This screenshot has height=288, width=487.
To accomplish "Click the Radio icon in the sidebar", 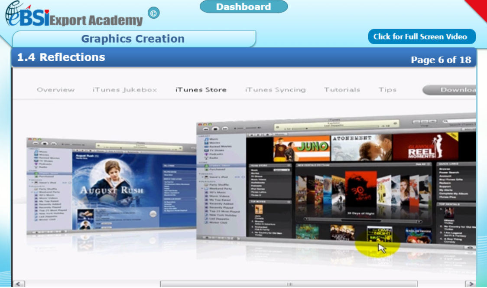I will tap(206, 158).
